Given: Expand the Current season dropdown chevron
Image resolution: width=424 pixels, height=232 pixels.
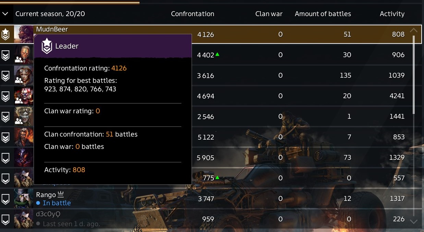Looking at the screenshot, I should 5,14.
